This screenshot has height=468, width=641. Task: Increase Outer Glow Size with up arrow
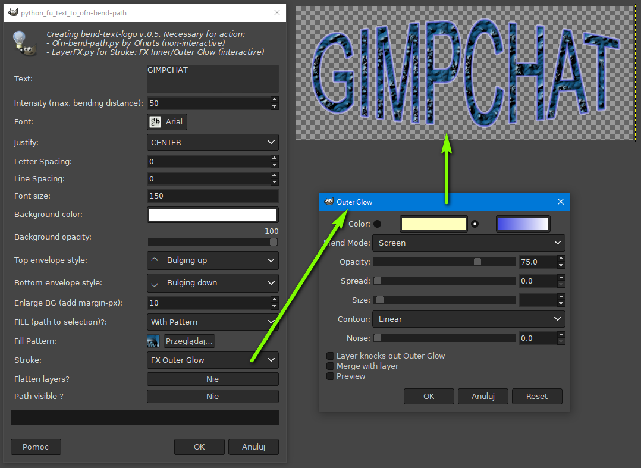pos(561,296)
